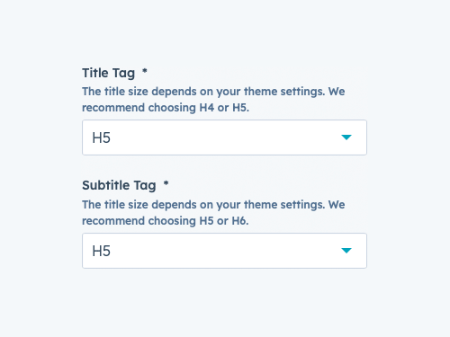Click the H5 value inside Title Tag field
The width and height of the screenshot is (450, 337).
coord(102,137)
